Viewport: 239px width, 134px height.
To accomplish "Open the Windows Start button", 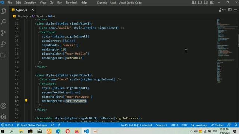I will (3, 131).
